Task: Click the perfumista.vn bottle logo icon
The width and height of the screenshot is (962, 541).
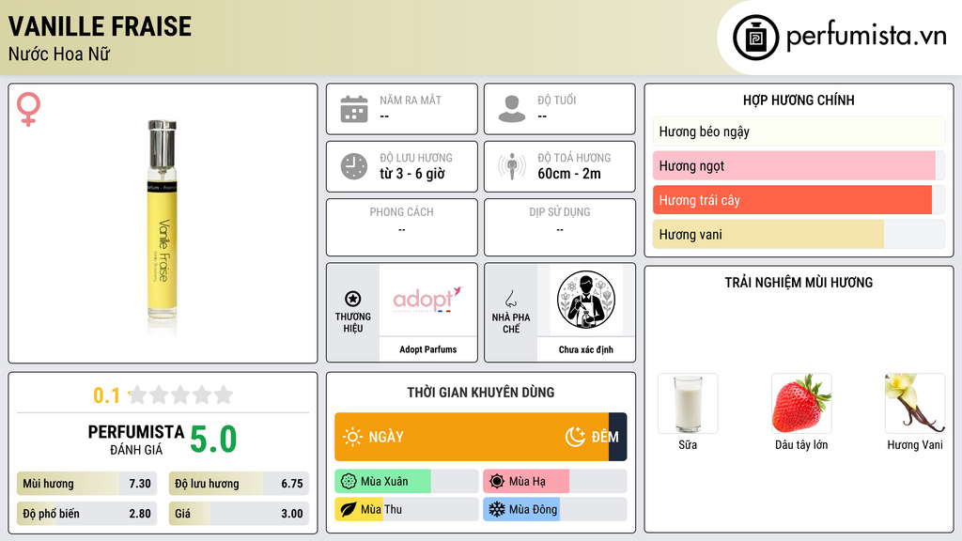Action: pyautogui.click(x=755, y=38)
